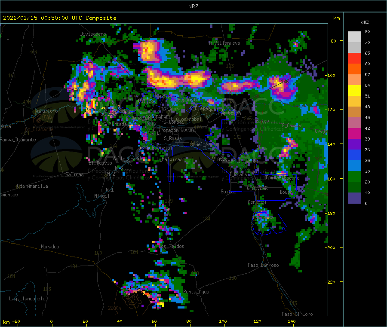Click the red 60-65 dBZ legend swatch

tap(354, 58)
